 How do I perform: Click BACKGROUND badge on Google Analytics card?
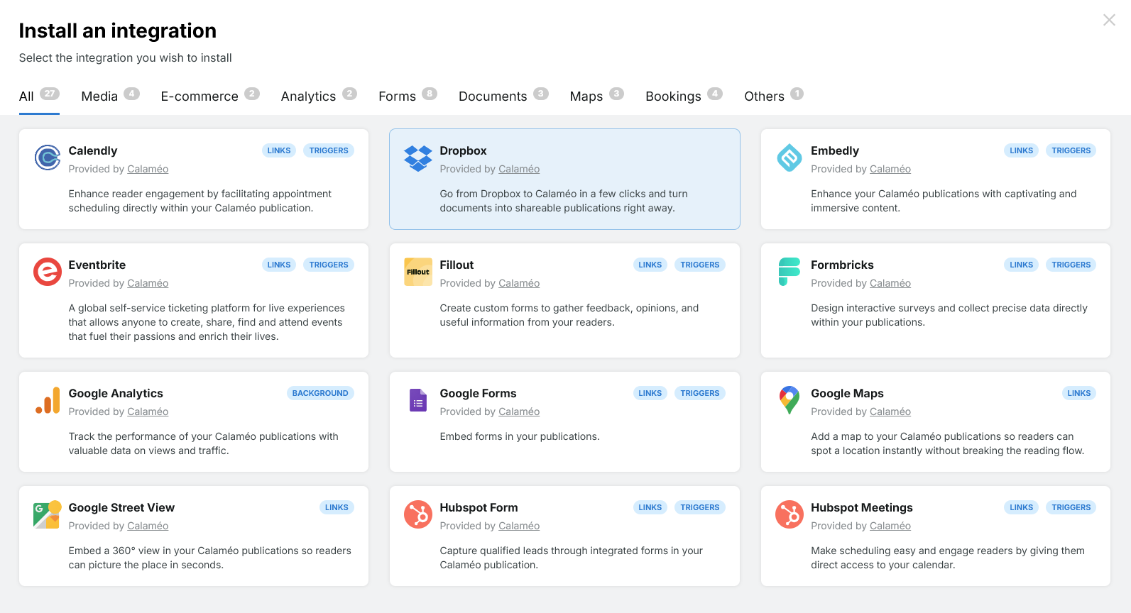tap(320, 393)
